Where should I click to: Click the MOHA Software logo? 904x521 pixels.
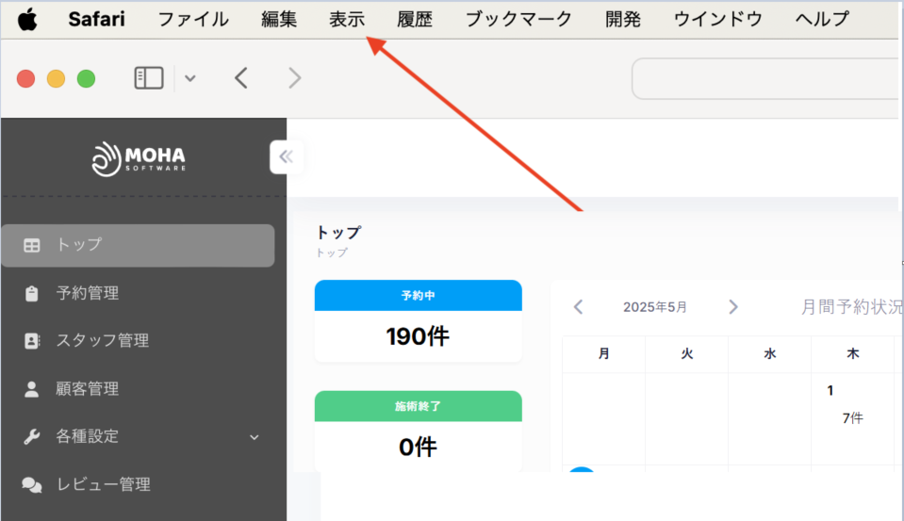click(139, 158)
